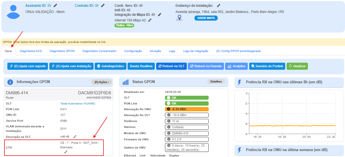Click the pencil beside Integração de Mapa ID
The image size is (345, 157).
[160, 15]
